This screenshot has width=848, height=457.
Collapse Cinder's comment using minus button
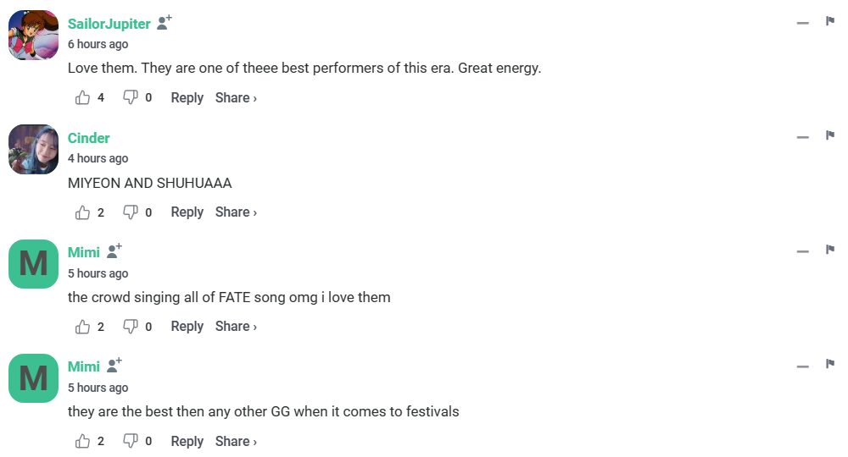pyautogui.click(x=803, y=137)
